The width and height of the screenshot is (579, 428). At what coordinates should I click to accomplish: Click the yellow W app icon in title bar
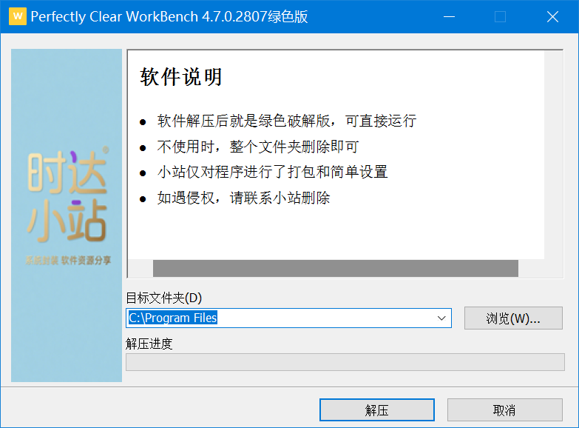[18, 16]
